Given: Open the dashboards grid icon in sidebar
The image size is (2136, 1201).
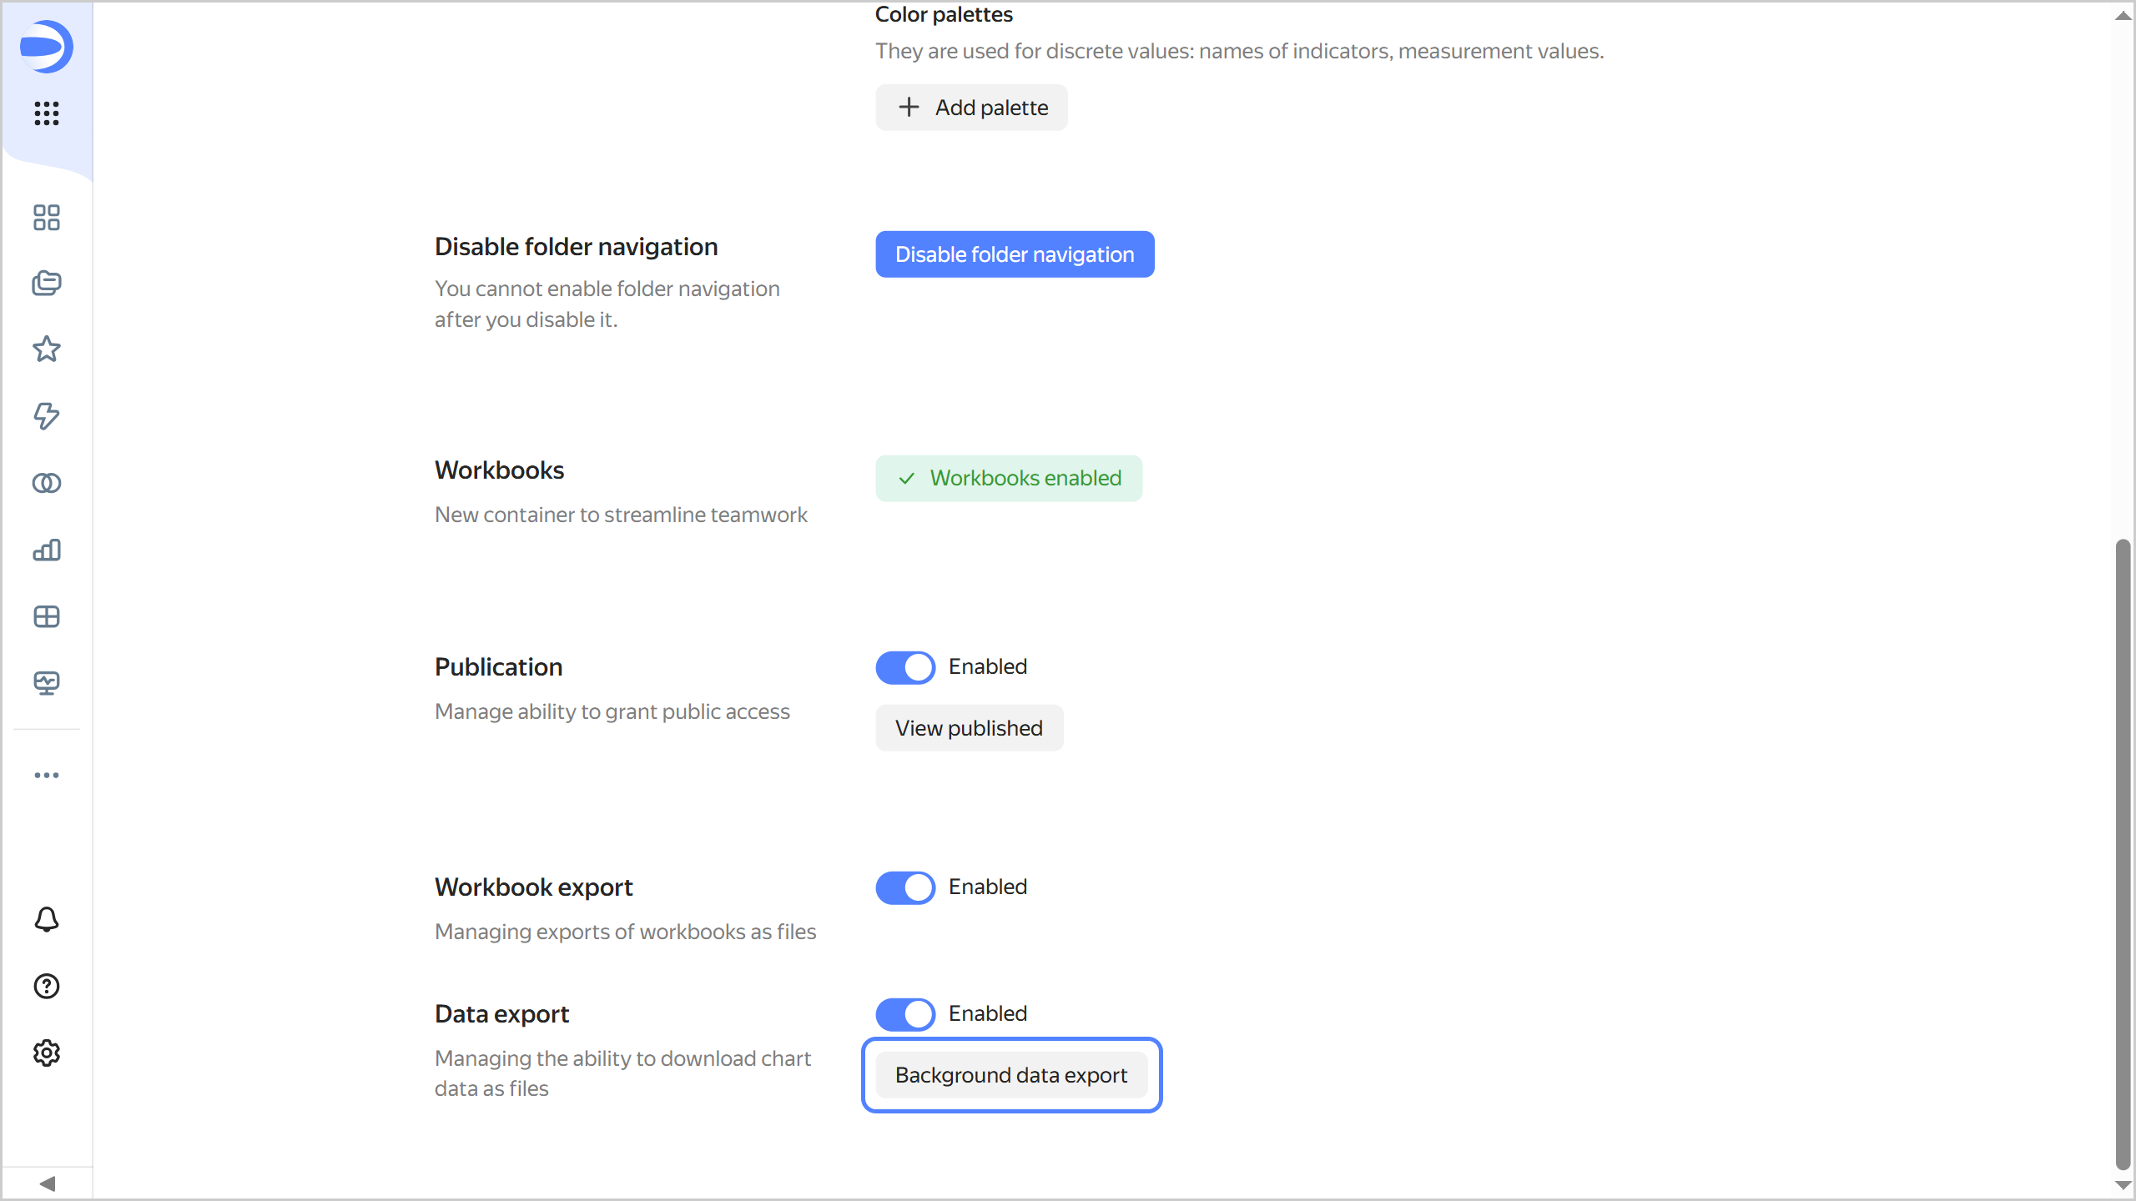Looking at the screenshot, I should pos(47,218).
